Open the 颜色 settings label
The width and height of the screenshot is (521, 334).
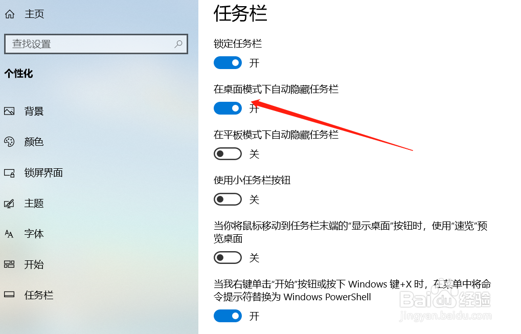[x=34, y=142]
